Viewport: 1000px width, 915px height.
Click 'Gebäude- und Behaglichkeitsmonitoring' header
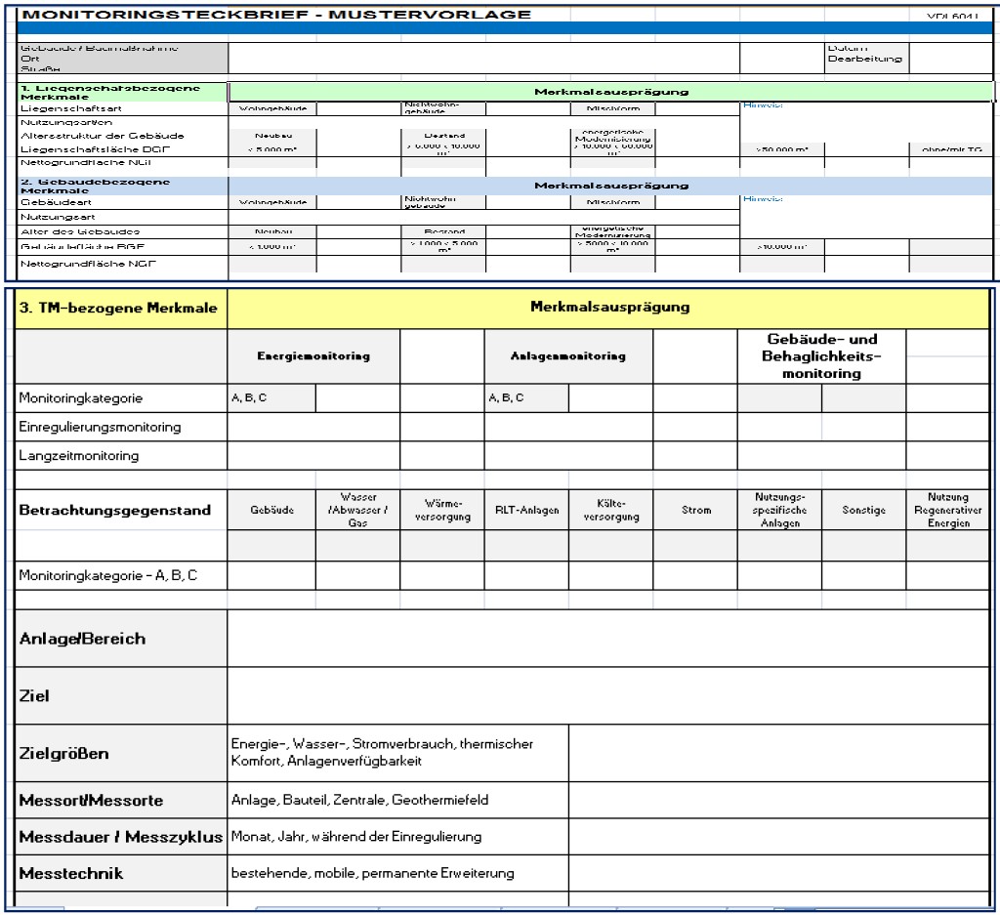[821, 356]
